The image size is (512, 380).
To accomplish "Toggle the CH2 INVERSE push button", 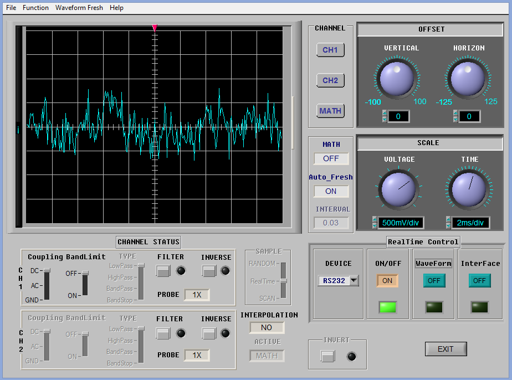I will [209, 333].
